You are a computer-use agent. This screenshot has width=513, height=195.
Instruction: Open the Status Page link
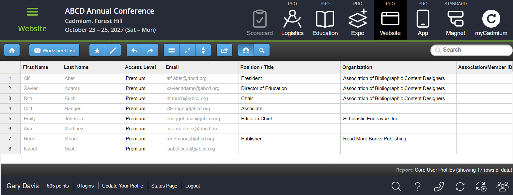point(164,186)
